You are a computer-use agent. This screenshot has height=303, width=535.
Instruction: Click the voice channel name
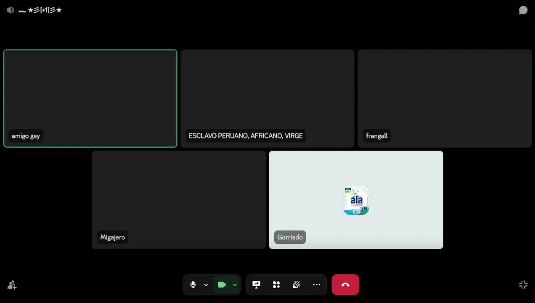pyautogui.click(x=40, y=10)
